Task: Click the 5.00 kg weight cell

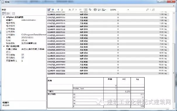Action: point(163,29)
